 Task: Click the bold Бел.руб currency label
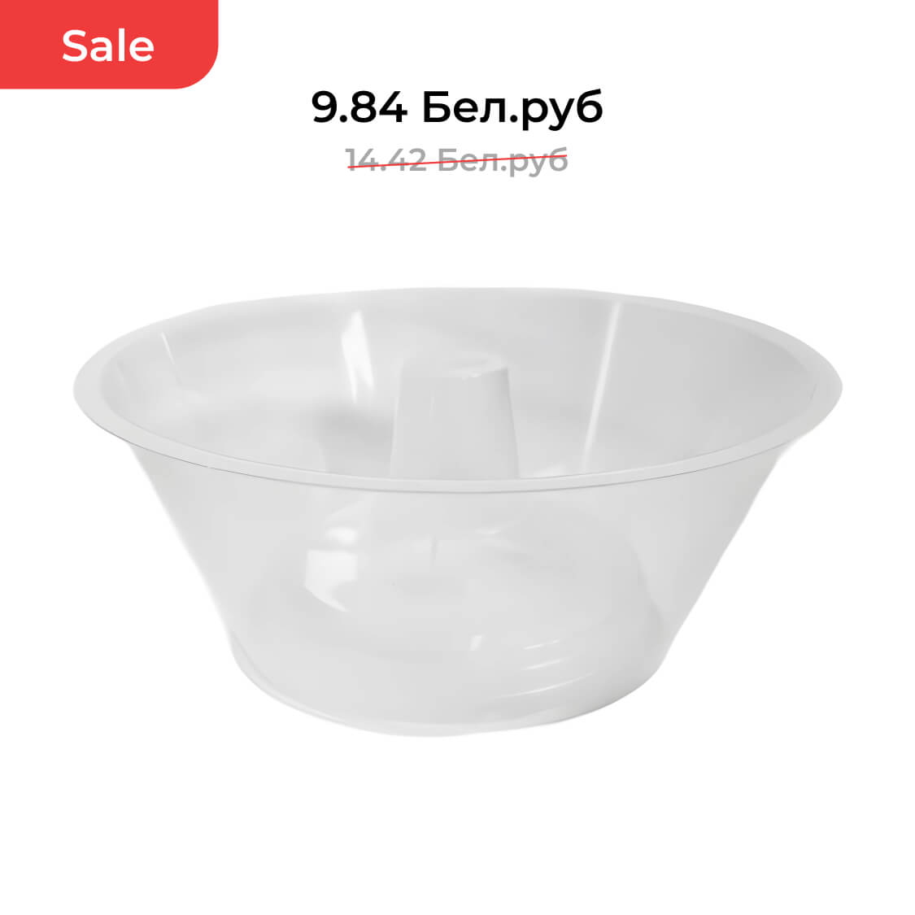[x=512, y=108]
